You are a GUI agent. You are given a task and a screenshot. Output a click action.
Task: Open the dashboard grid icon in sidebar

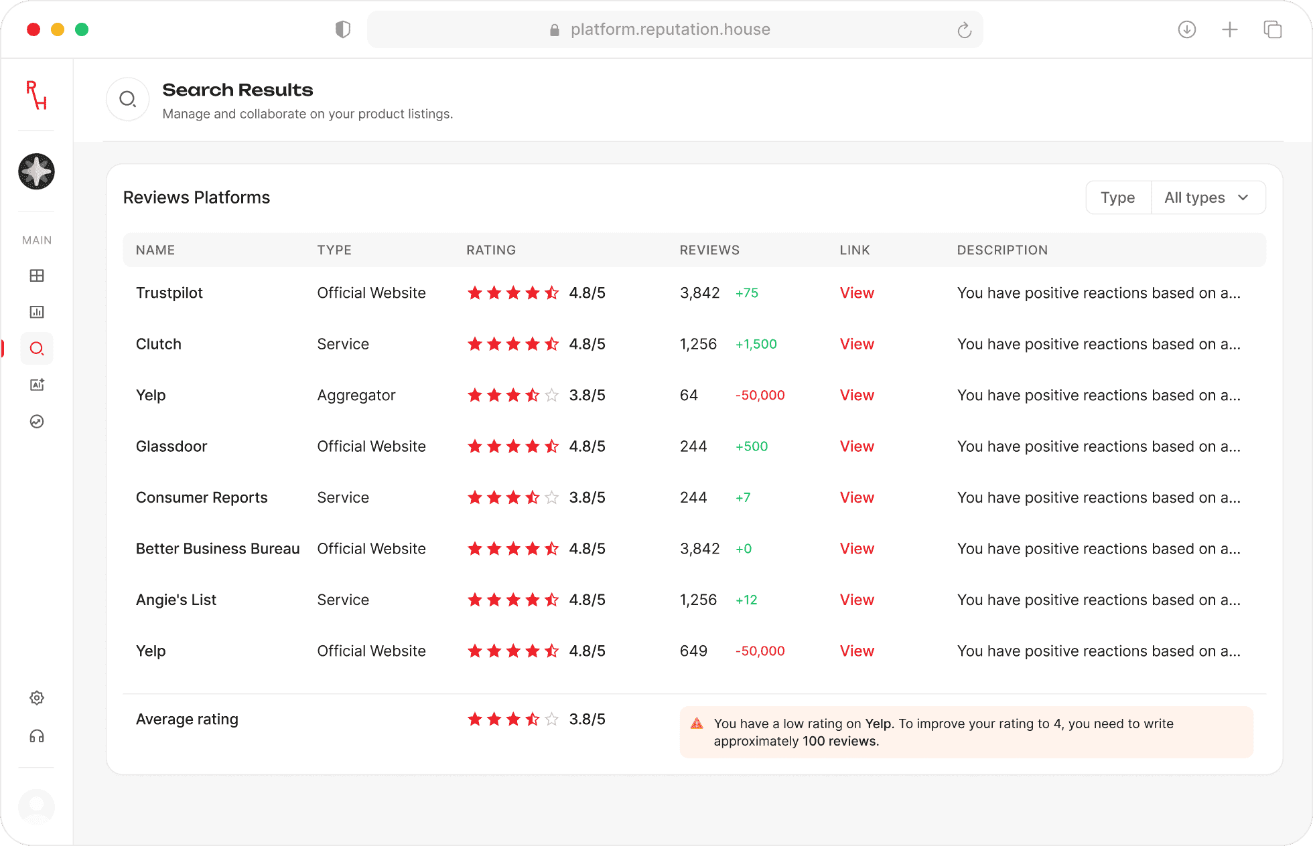pyautogui.click(x=37, y=276)
